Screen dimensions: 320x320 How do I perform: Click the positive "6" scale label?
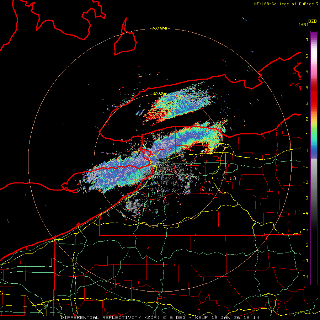(307, 56)
